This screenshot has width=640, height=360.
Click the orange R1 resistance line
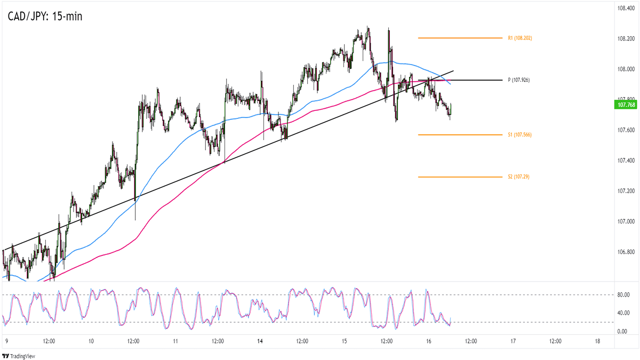pos(460,38)
